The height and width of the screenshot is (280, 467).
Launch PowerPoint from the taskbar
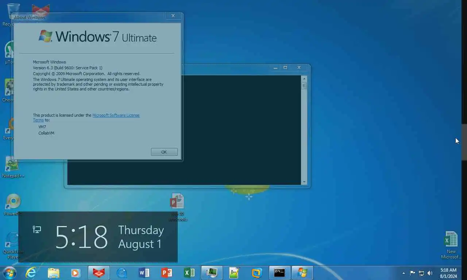(x=167, y=273)
